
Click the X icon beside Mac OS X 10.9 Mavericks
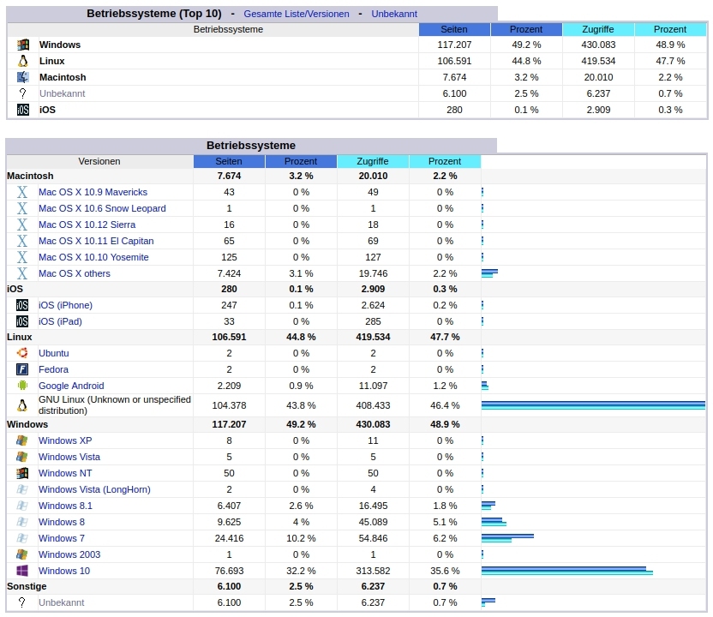coord(21,192)
